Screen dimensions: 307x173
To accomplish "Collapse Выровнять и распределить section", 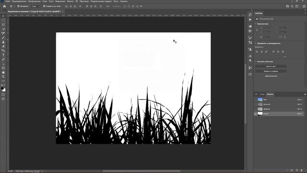I will pos(255,43).
